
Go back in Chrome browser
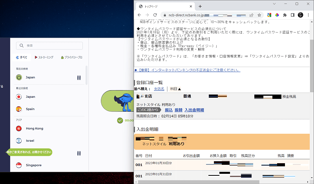pos(139,15)
